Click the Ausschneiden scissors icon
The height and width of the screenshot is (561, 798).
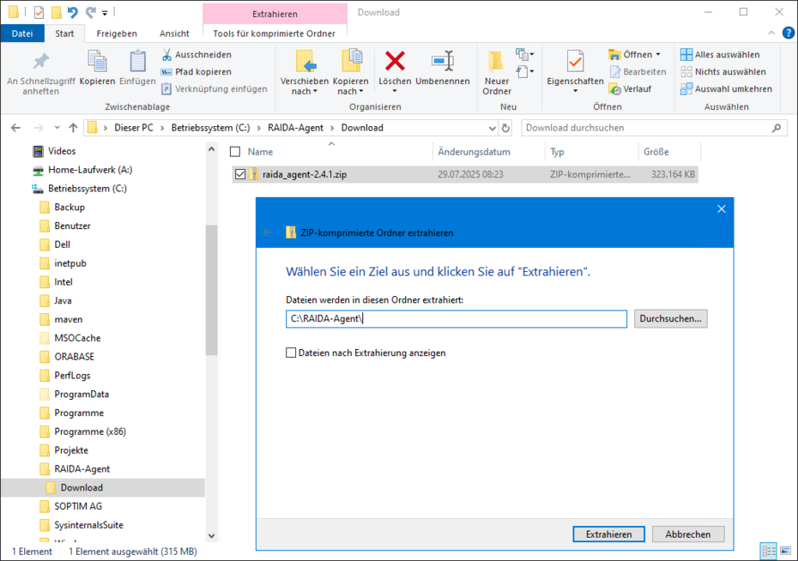click(166, 54)
